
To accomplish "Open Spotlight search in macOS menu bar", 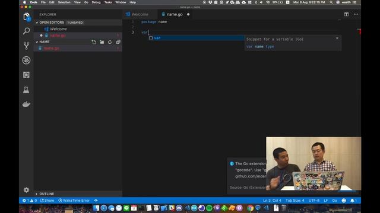I will [x=331, y=2].
